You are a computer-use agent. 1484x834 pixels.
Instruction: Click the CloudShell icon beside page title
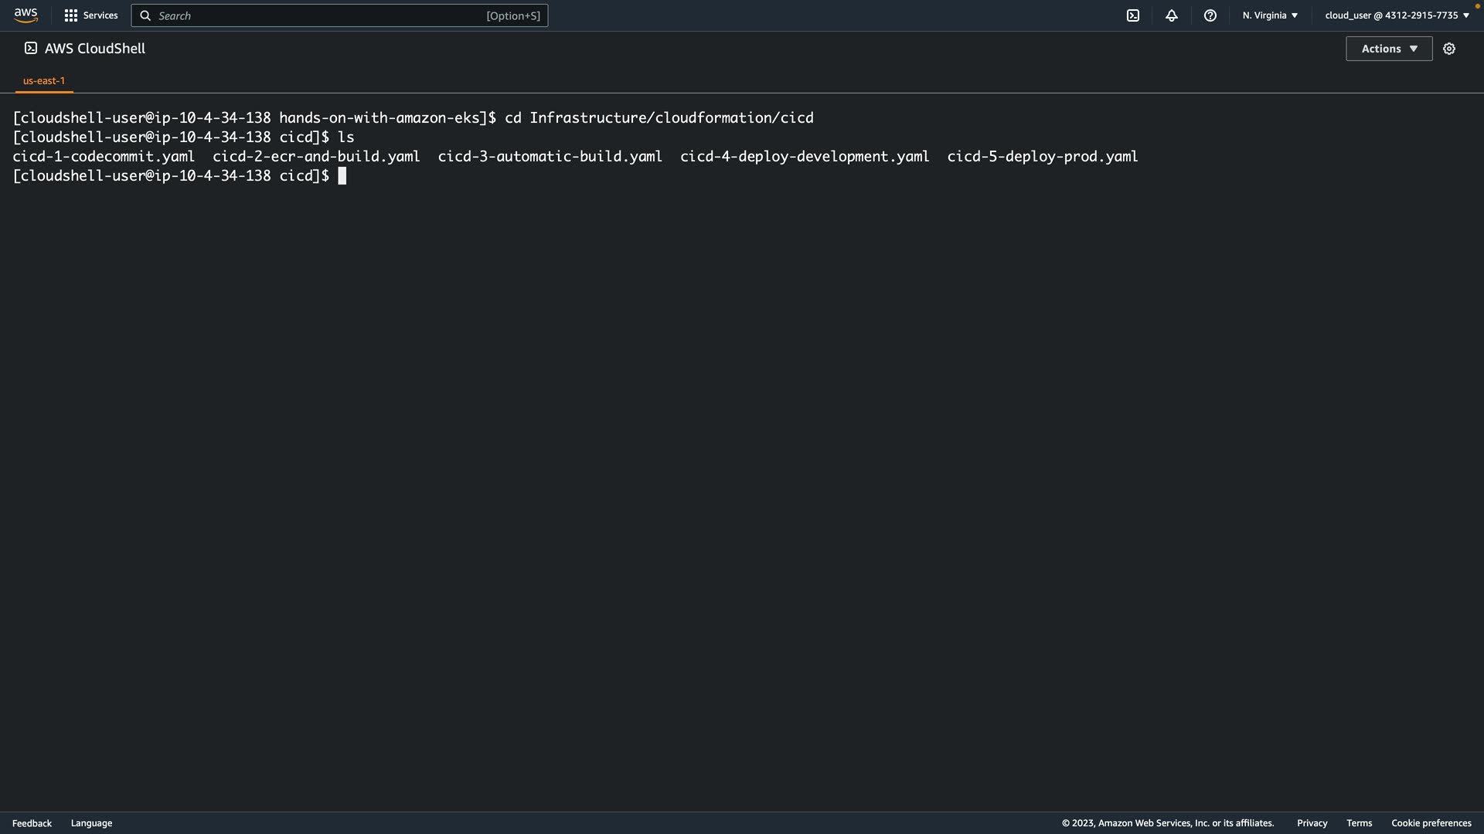click(31, 48)
